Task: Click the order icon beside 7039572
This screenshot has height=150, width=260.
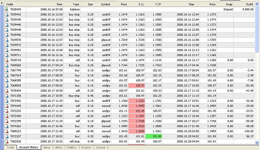Action: pos(6,45)
